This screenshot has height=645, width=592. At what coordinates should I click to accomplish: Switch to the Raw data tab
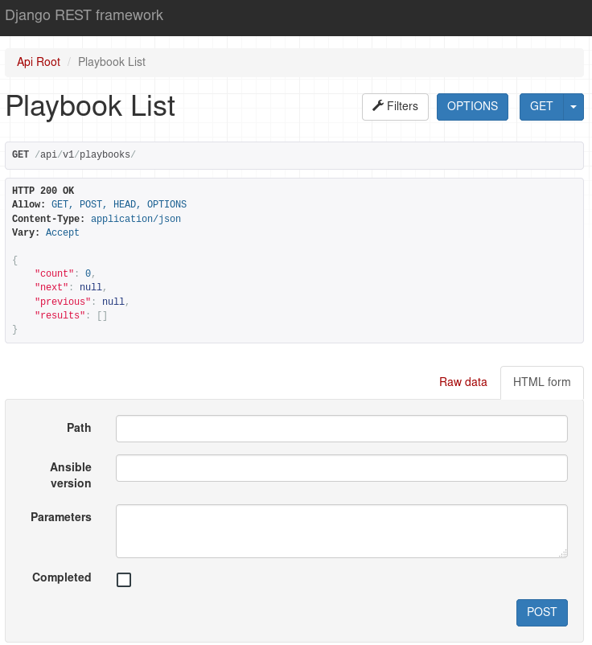[x=462, y=382]
